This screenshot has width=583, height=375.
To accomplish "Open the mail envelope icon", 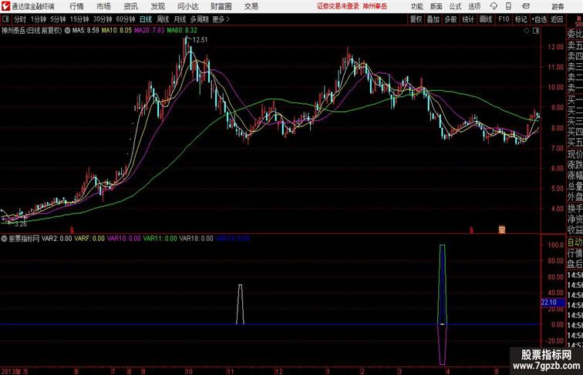I will [526, 6].
